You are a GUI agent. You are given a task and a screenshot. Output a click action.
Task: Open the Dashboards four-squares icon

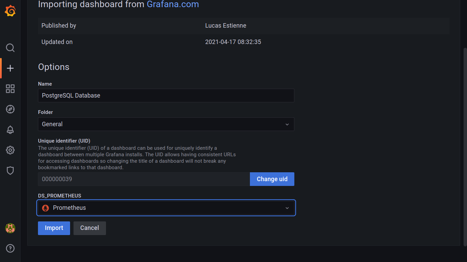pyautogui.click(x=10, y=89)
